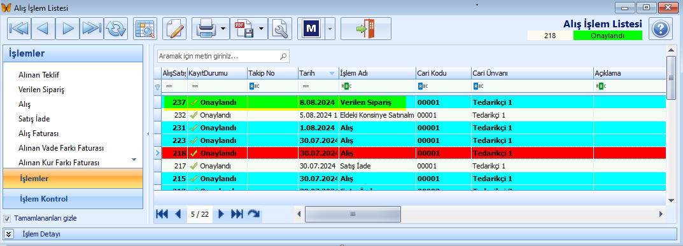The width and height of the screenshot is (683, 246).
Task: Open the İşlem Kontrol navigation group
Action: coord(73,199)
